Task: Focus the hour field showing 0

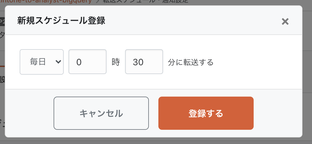Action: [x=87, y=62]
